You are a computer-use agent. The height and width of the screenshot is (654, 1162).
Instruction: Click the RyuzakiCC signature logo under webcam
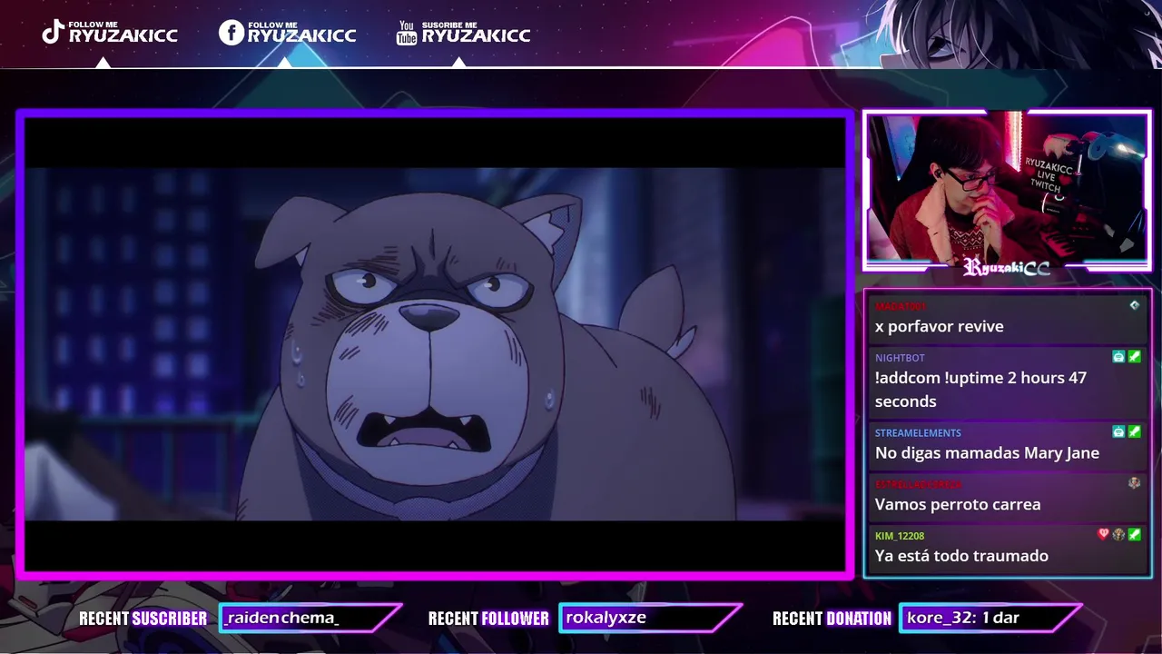1006,267
